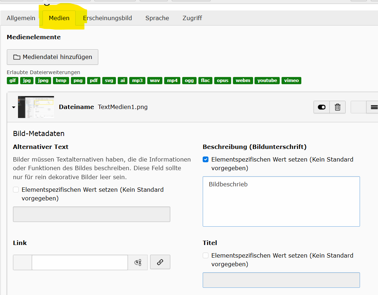
Task: Click the Dateiname TextMedien1.png header label
Action: click(103, 107)
